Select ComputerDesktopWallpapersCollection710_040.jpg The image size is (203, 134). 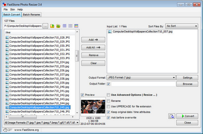pyautogui.click(x=39, y=87)
